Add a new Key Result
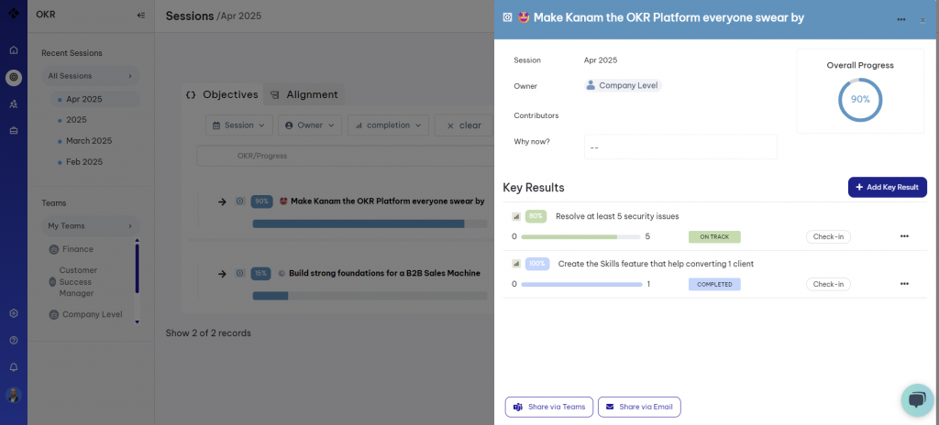This screenshot has height=425, width=939. (888, 188)
